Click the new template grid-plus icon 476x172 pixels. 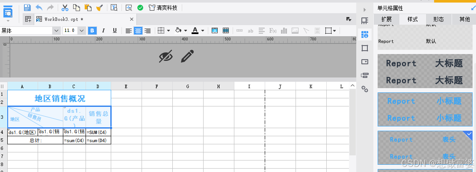coord(28,19)
